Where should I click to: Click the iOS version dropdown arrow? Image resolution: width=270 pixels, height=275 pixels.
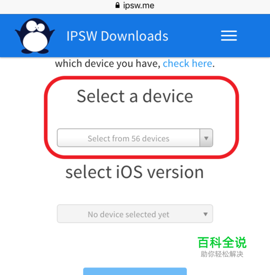tap(205, 214)
